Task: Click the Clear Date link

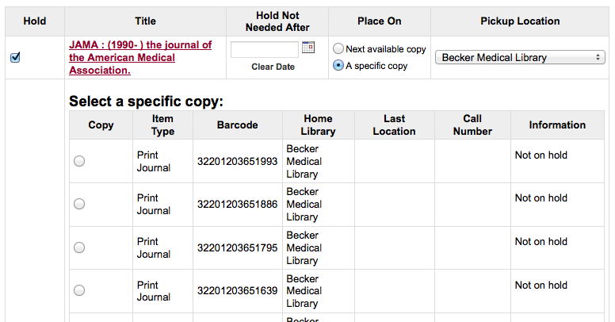Action: pyautogui.click(x=273, y=67)
